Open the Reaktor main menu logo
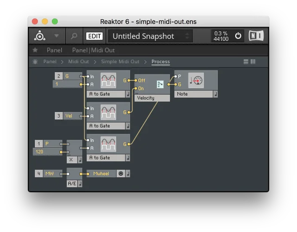The image size is (297, 232). [39, 36]
